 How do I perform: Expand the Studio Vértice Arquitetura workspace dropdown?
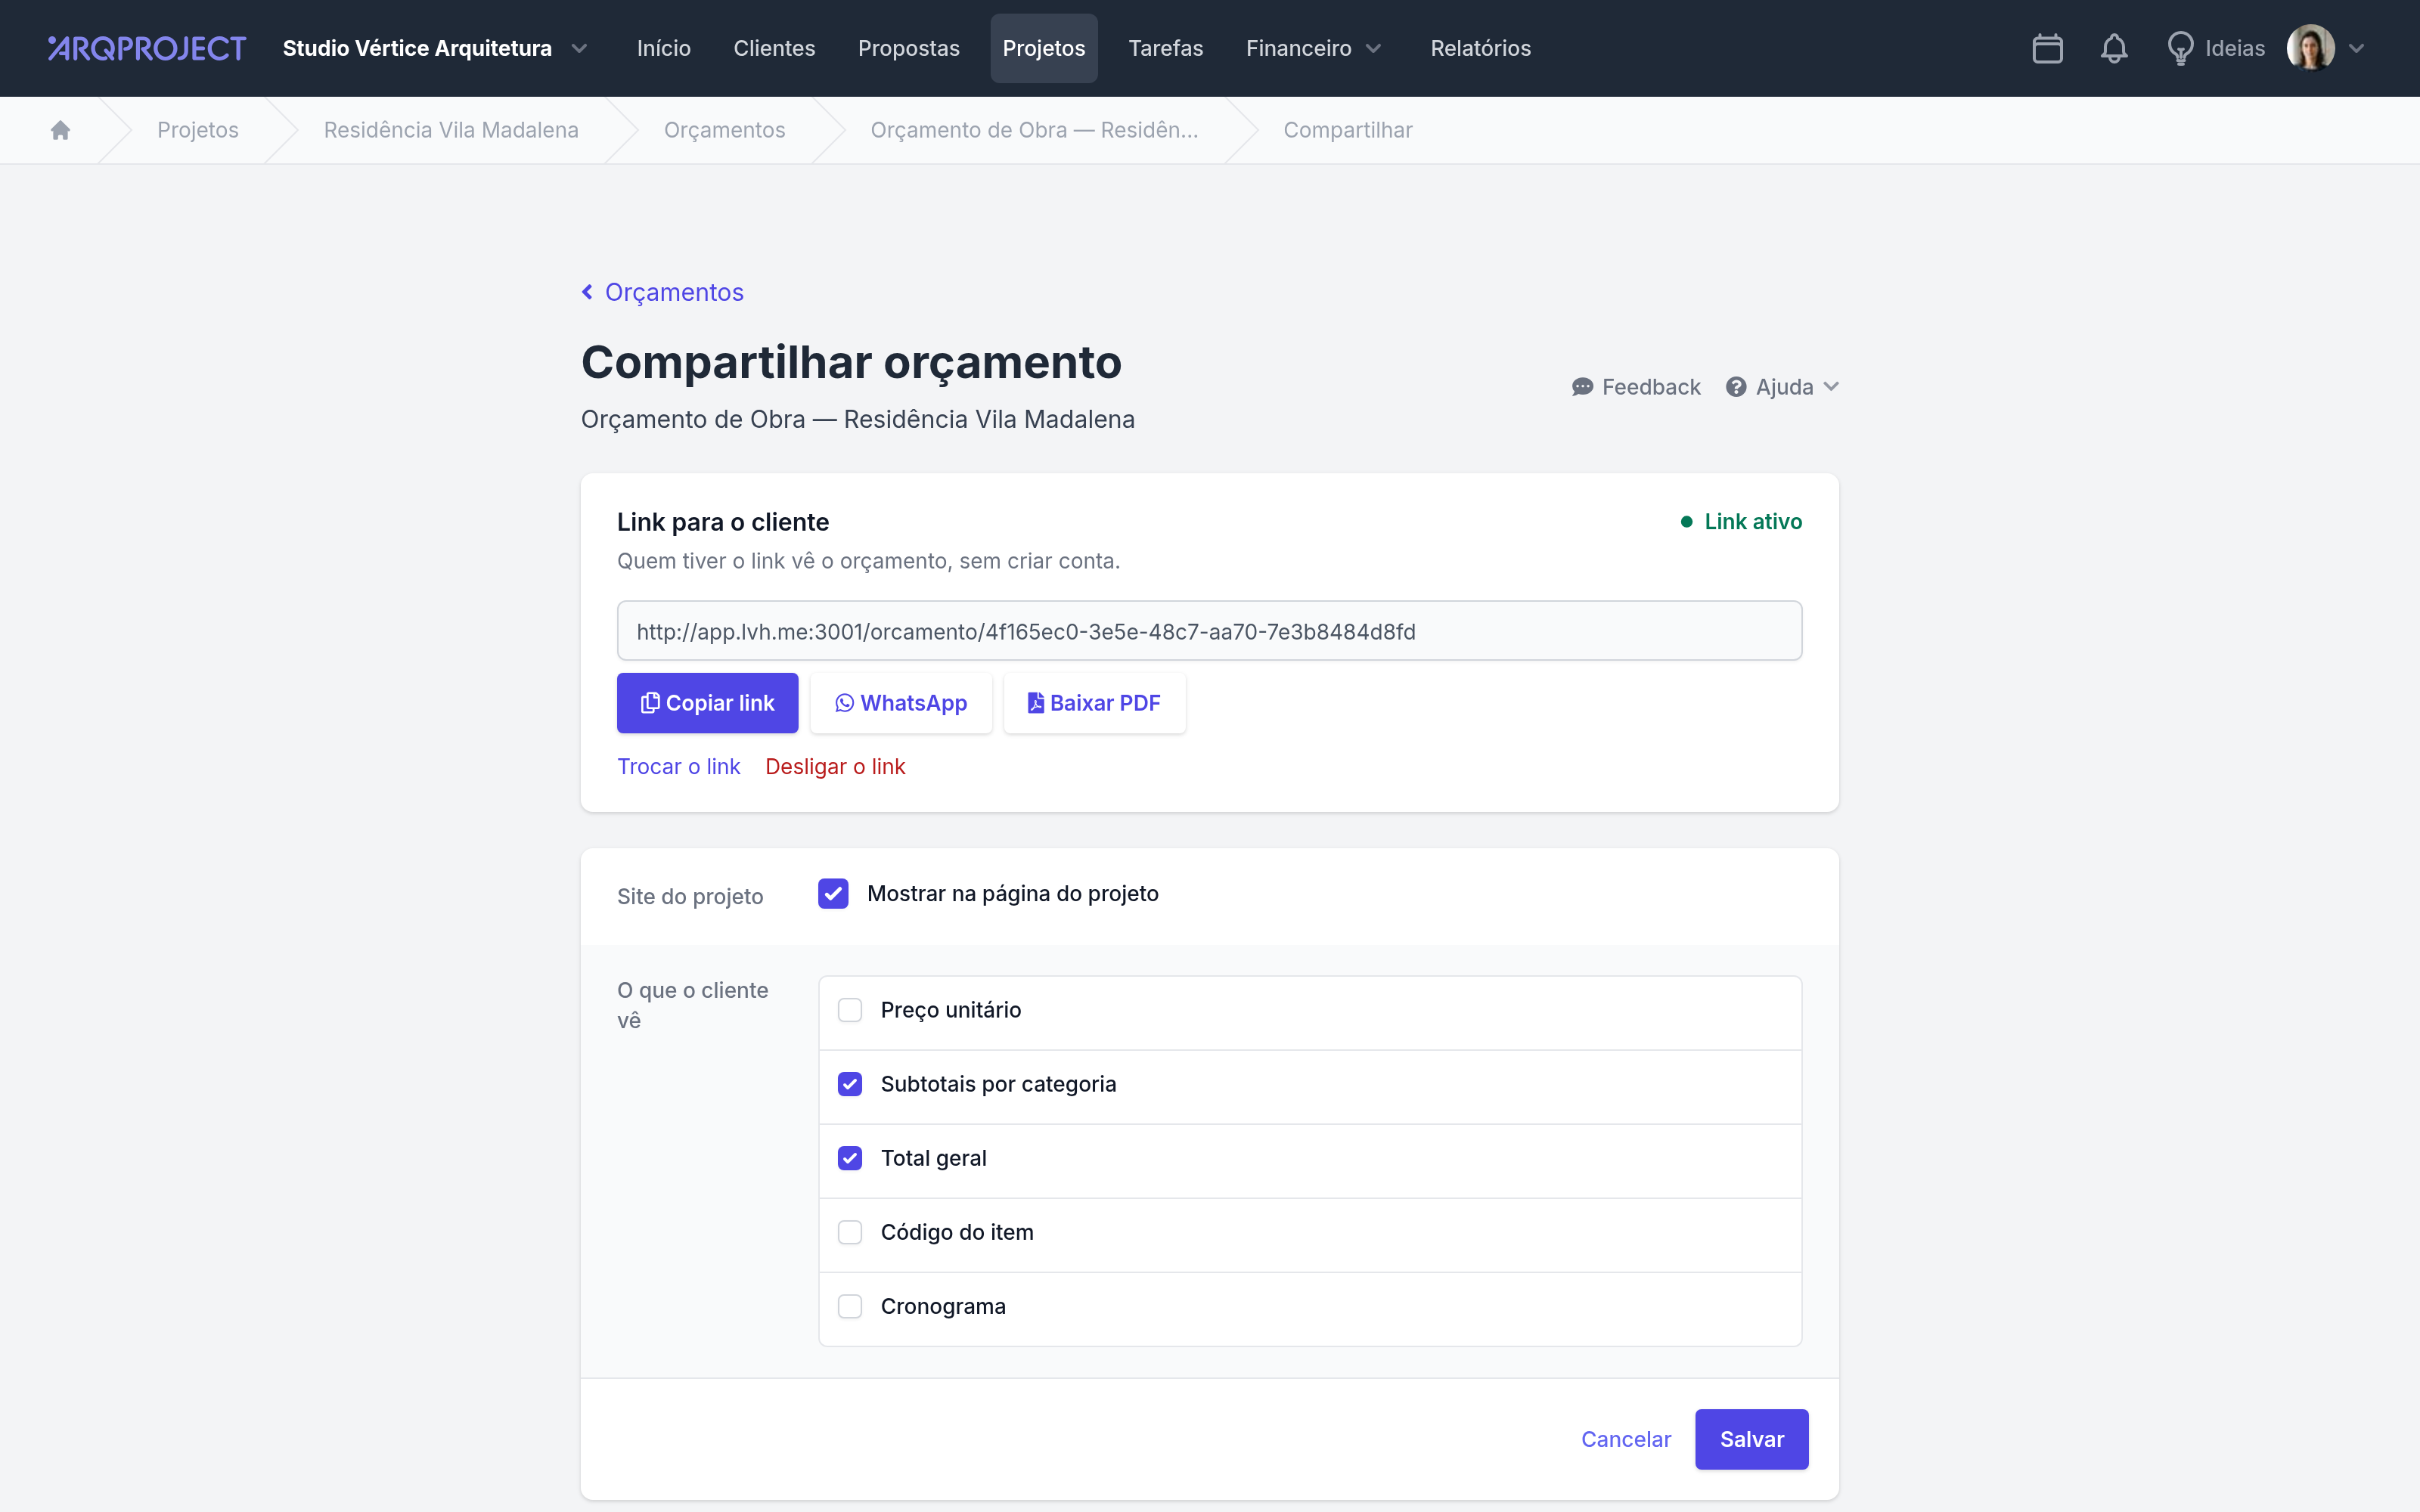pyautogui.click(x=579, y=48)
